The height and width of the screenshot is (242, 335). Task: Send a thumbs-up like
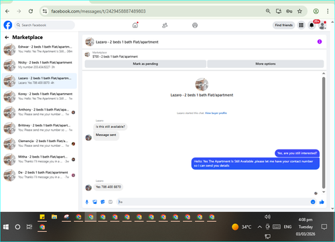pyautogui.click(x=322, y=202)
